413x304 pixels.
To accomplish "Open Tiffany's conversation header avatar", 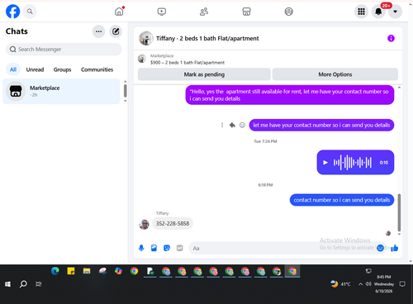I will 146,38.
